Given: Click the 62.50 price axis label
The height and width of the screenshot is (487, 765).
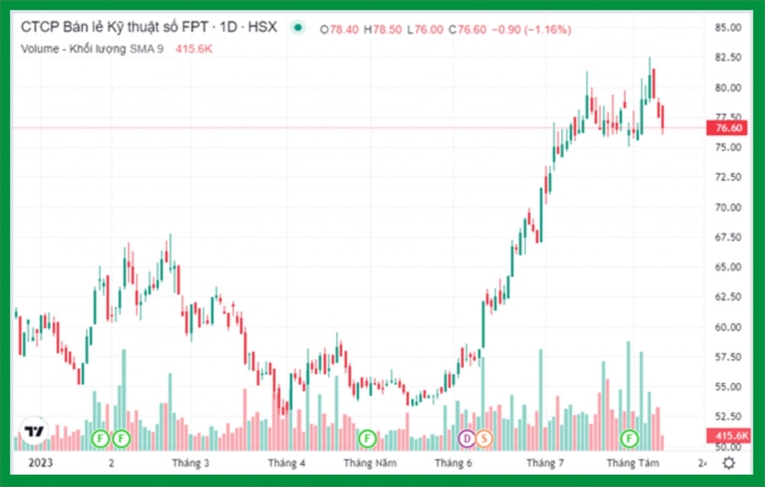Looking at the screenshot, I should pos(728,297).
